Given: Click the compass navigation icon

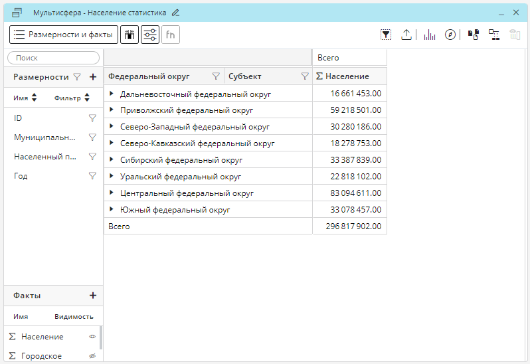Looking at the screenshot, I should pos(450,35).
